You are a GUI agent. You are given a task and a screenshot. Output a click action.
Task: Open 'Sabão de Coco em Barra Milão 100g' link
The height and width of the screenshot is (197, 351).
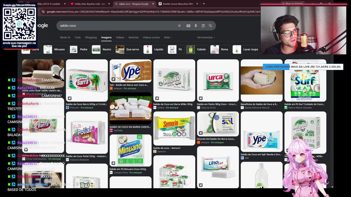(x=173, y=104)
